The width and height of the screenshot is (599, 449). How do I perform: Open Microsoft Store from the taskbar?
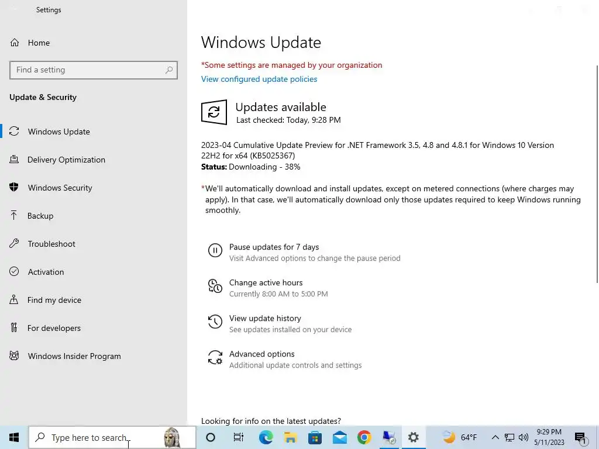[315, 437]
